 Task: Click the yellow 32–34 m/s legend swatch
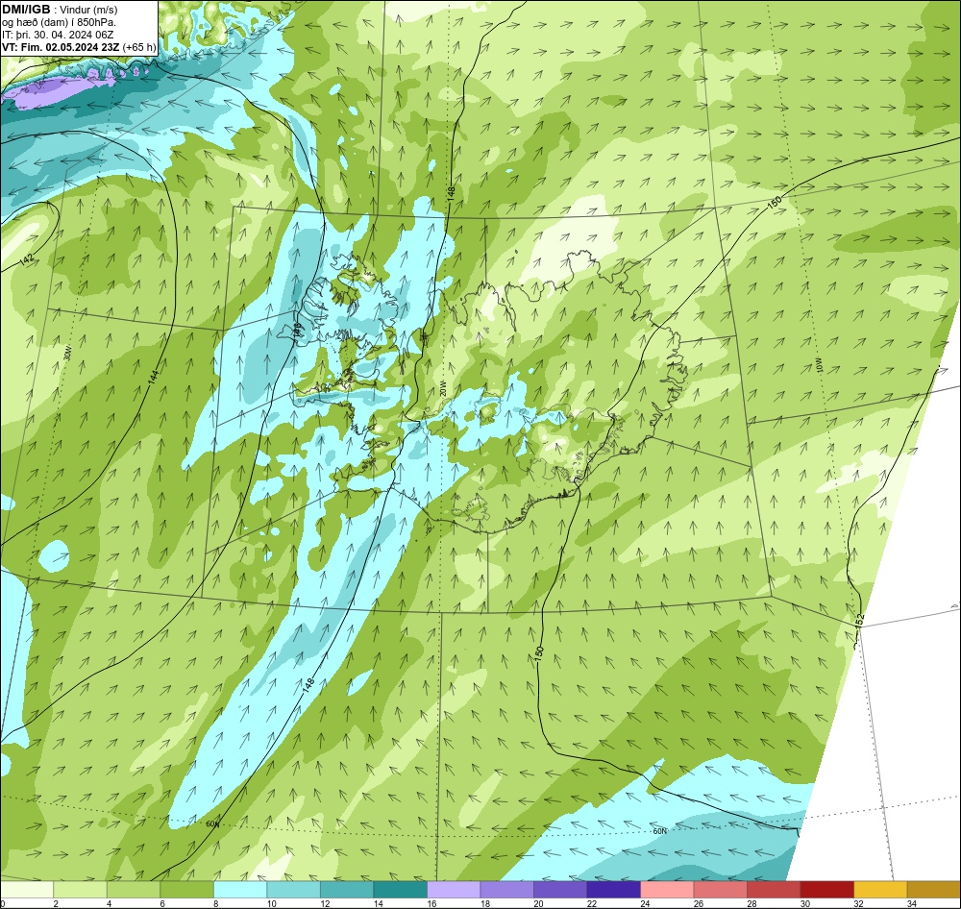pos(880,890)
